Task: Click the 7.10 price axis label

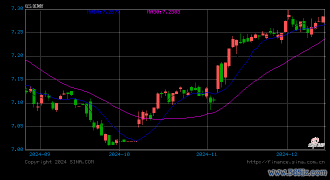Action: (x=17, y=102)
